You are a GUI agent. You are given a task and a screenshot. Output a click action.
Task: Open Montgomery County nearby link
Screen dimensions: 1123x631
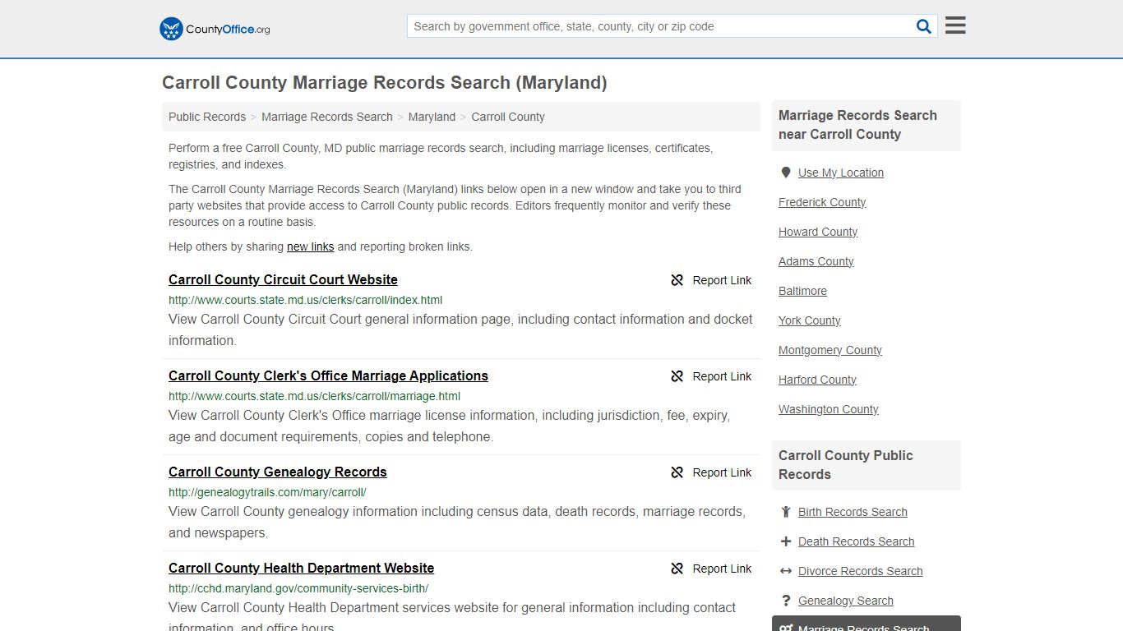point(830,350)
